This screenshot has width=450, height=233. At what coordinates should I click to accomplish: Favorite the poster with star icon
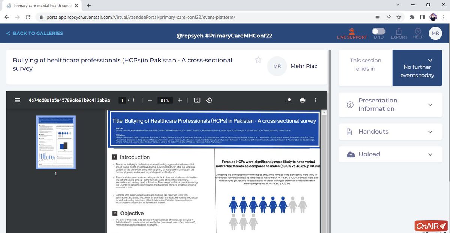[258, 60]
